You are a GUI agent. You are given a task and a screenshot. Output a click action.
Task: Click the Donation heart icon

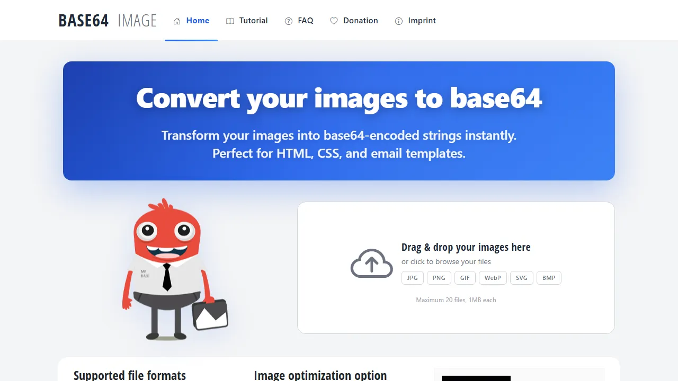(334, 21)
